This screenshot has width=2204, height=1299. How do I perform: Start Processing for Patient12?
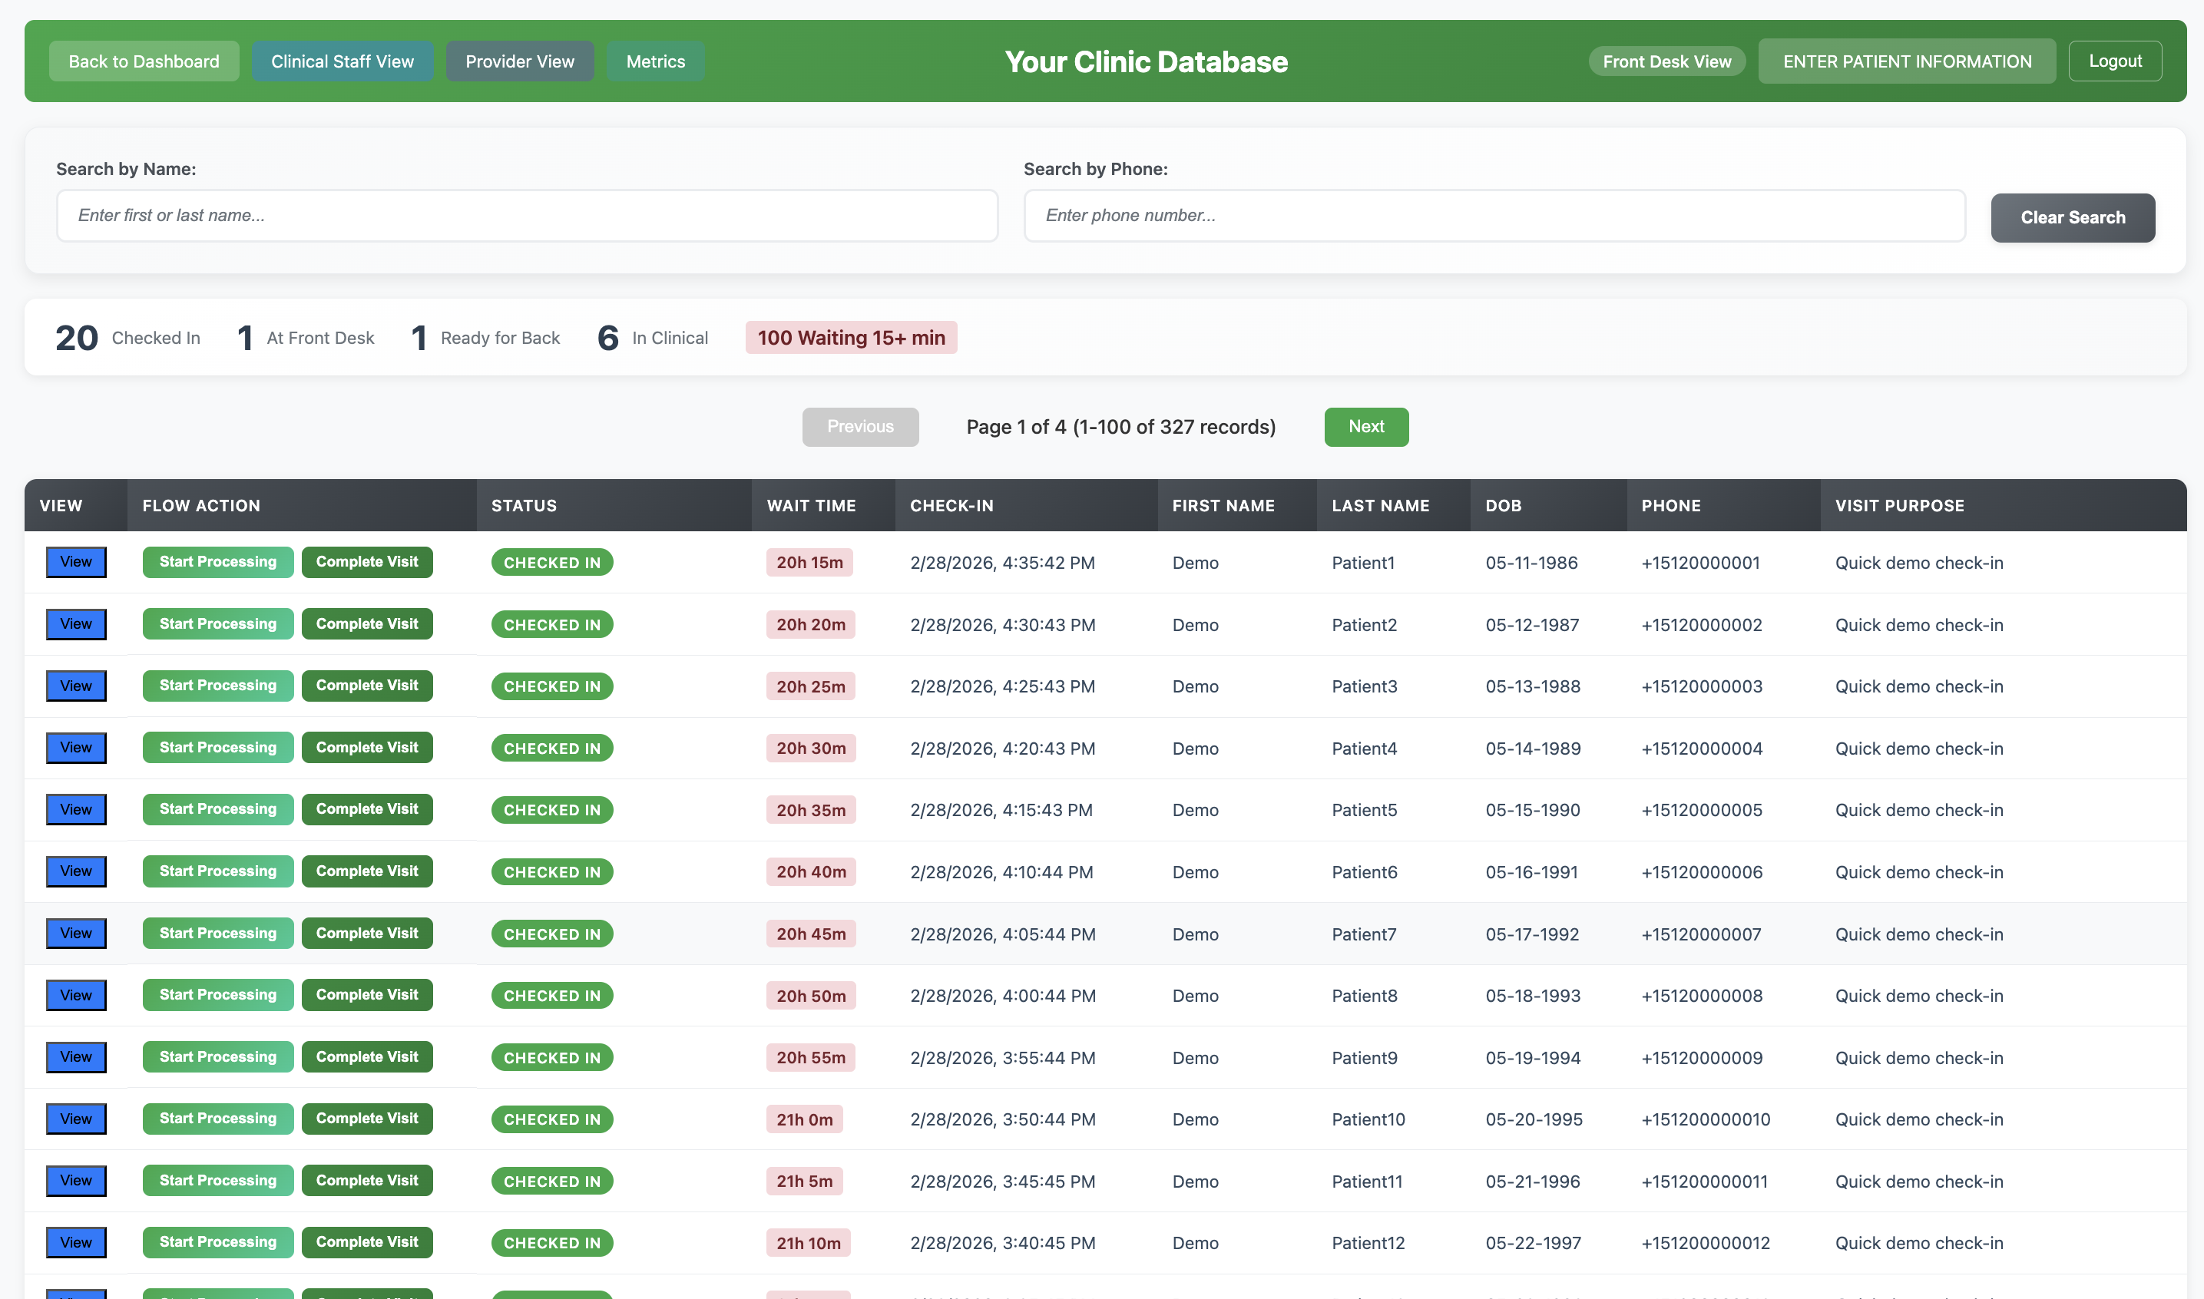coord(217,1242)
